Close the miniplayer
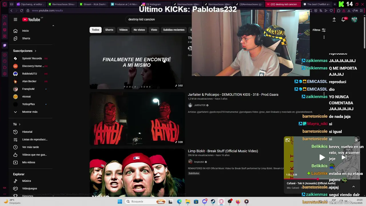 (356, 140)
